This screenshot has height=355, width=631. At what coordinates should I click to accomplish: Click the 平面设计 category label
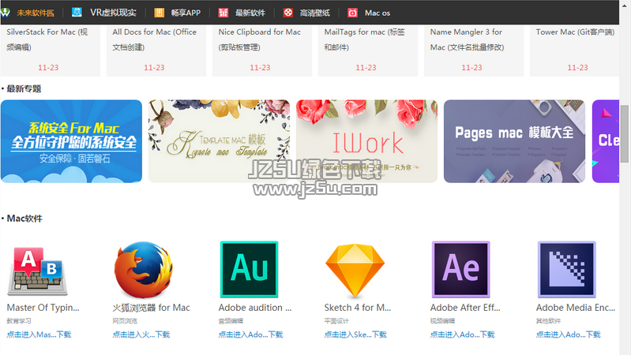[x=336, y=321]
